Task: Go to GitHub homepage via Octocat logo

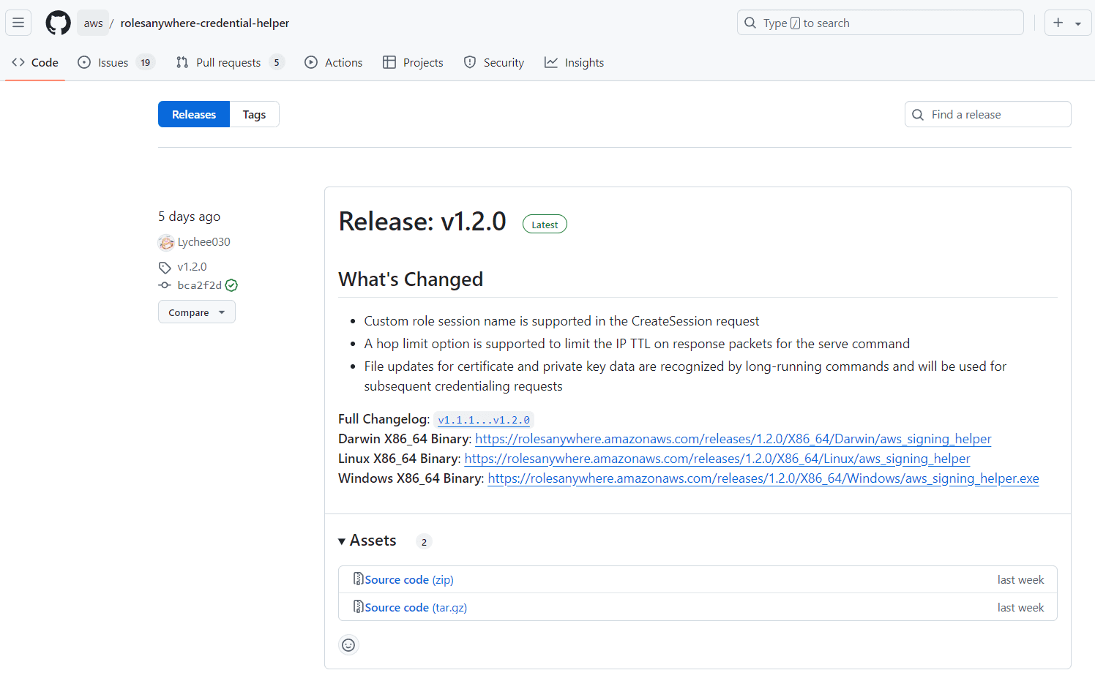Action: click(59, 23)
